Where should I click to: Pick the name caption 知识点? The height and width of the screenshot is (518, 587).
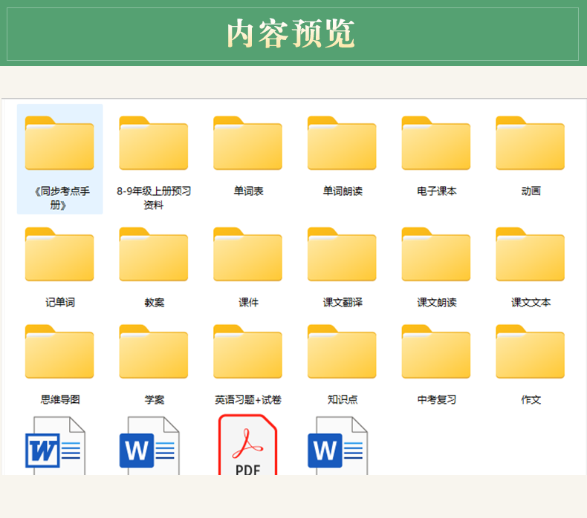(343, 399)
